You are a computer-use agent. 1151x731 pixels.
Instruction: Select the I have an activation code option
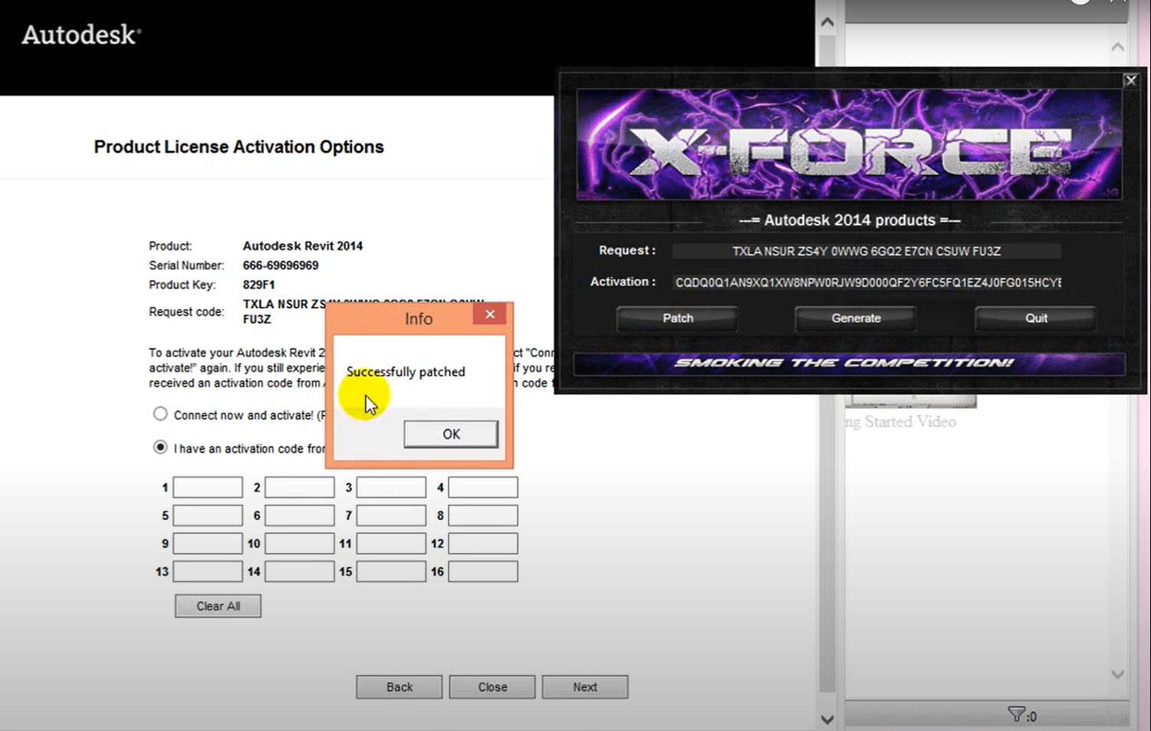pyautogui.click(x=160, y=447)
